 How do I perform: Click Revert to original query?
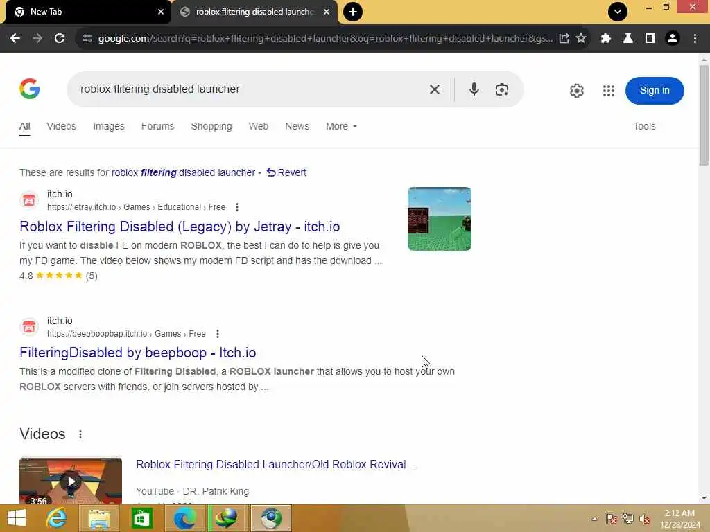286,172
